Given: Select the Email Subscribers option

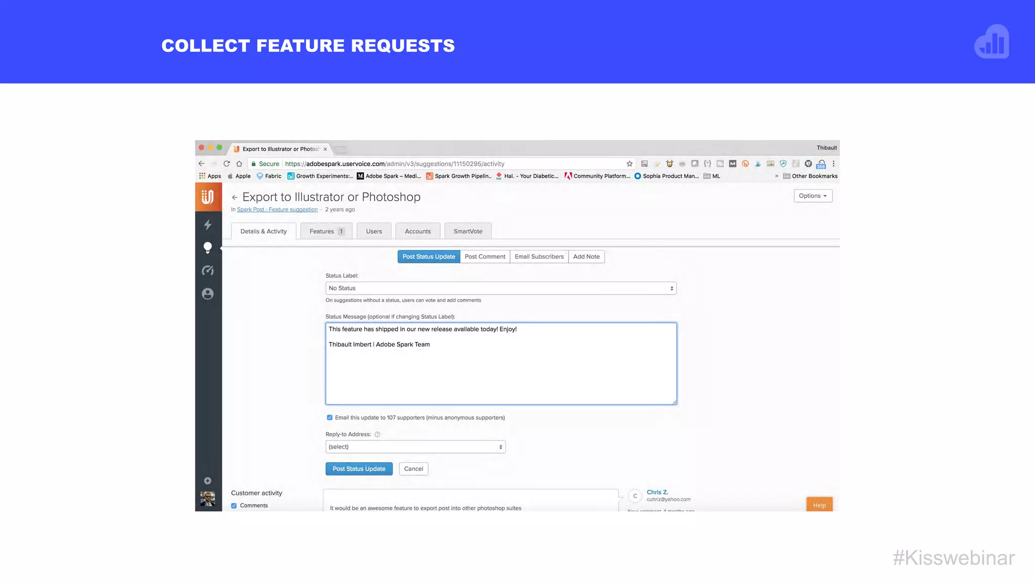Looking at the screenshot, I should [x=539, y=257].
